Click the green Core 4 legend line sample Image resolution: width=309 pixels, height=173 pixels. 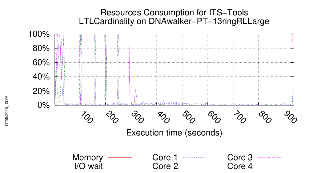269,166
